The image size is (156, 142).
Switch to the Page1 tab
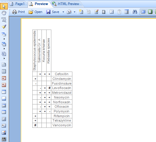tap(17, 4)
